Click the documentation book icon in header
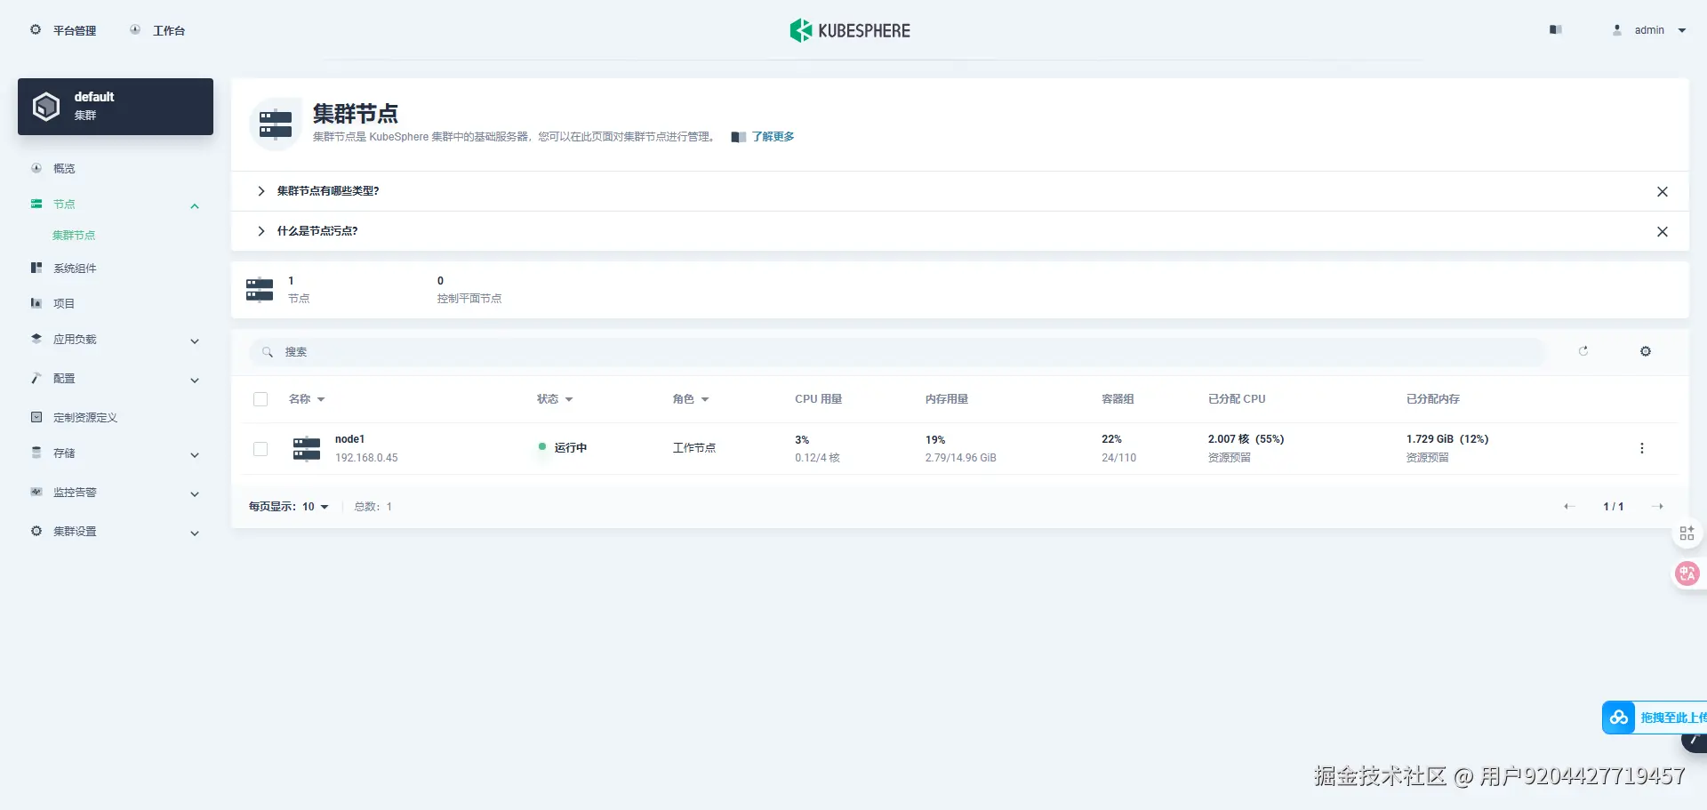Image resolution: width=1707 pixels, height=810 pixels. [1555, 30]
